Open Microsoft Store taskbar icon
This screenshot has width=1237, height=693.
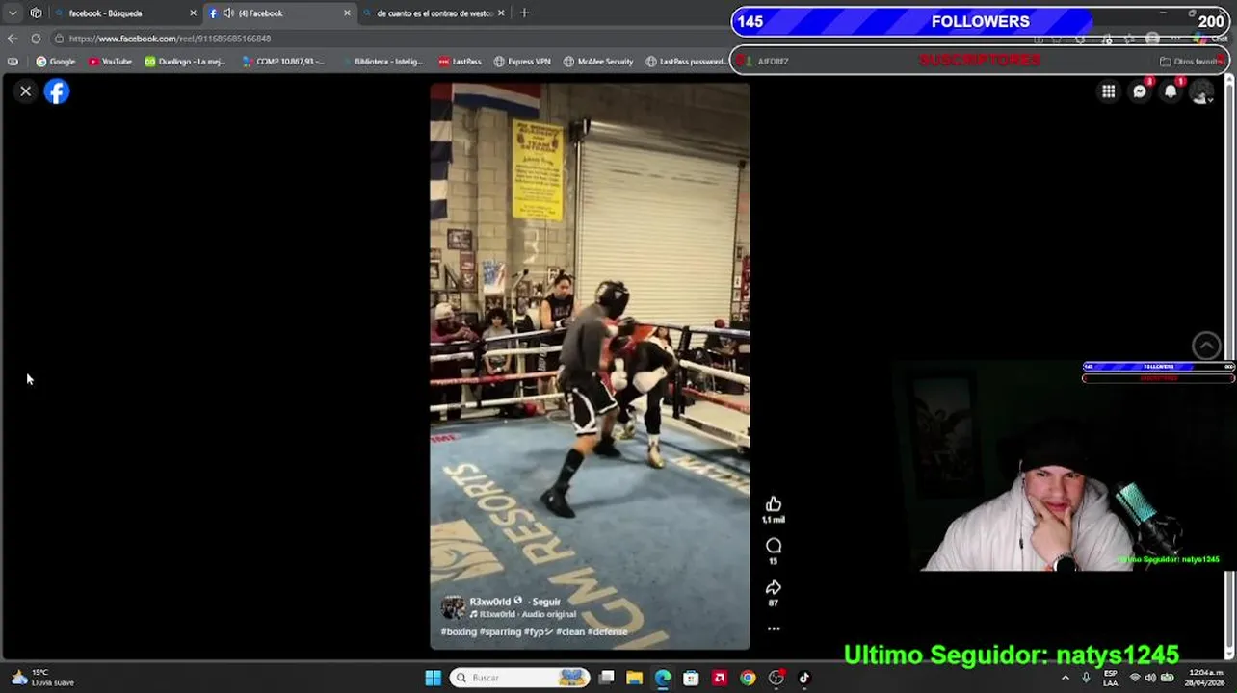(x=691, y=678)
